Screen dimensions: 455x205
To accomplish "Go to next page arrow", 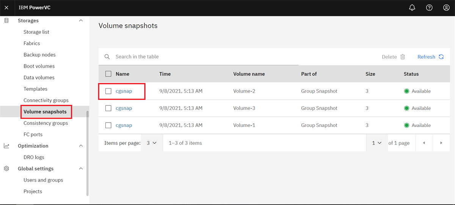I will [x=441, y=143].
